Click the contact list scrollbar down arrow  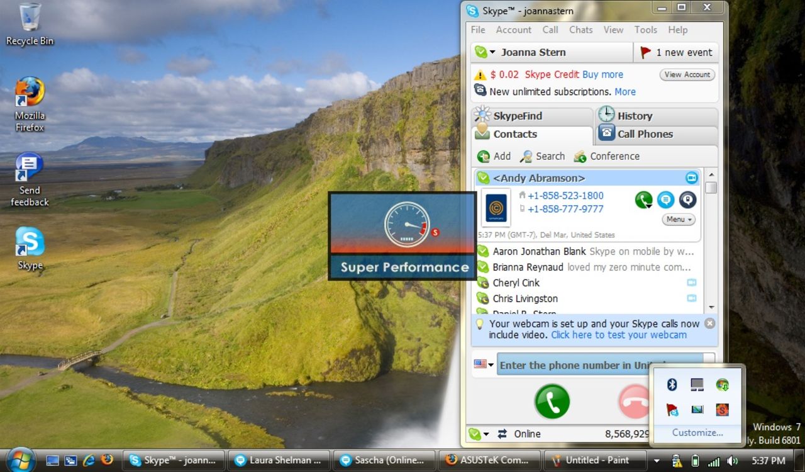711,307
